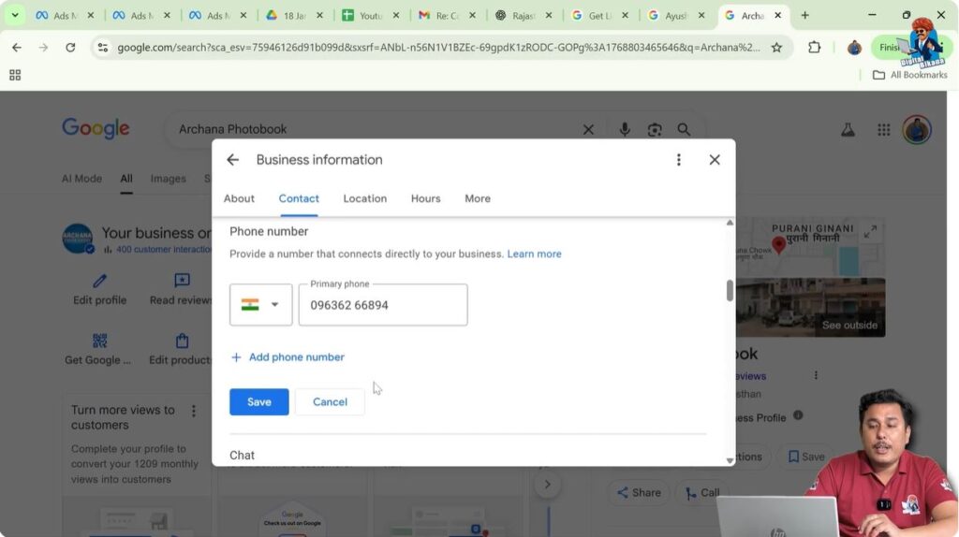Cancel phone number editing

[330, 402]
